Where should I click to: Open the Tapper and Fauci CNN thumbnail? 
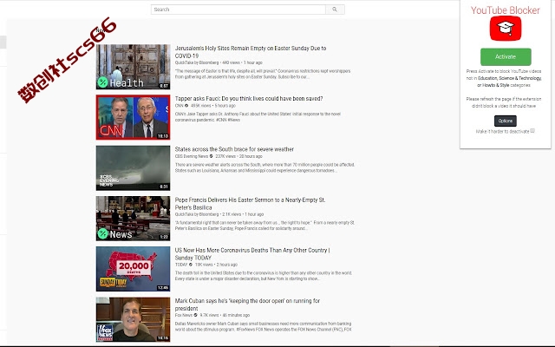click(133, 117)
